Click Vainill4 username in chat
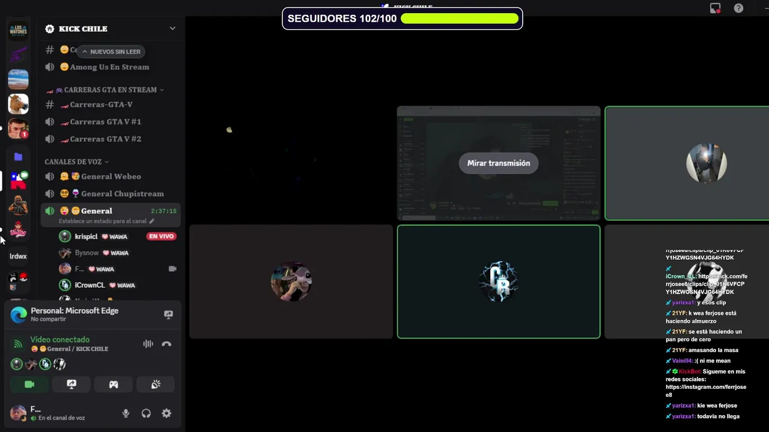 click(x=682, y=361)
